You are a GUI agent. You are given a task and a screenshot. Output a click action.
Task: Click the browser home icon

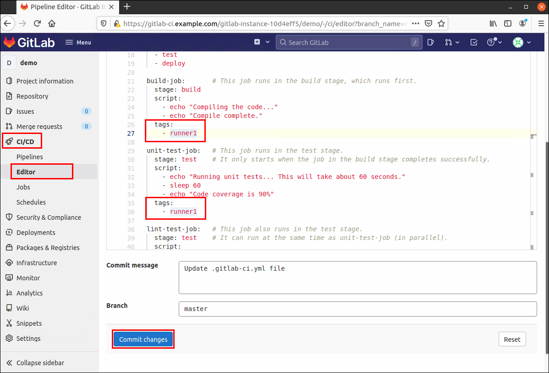pos(52,23)
